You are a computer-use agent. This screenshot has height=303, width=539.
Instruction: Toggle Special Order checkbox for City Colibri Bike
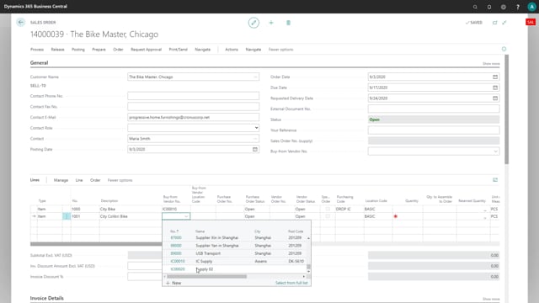(328, 216)
